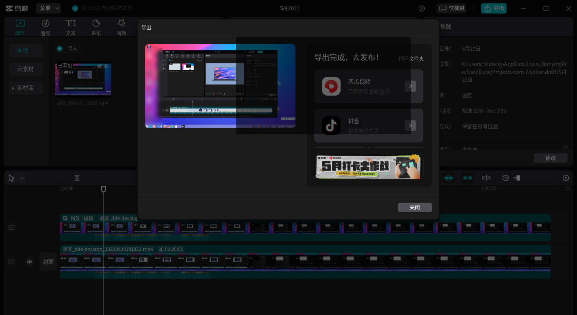Go to the 特效 effects tab

coord(121,27)
